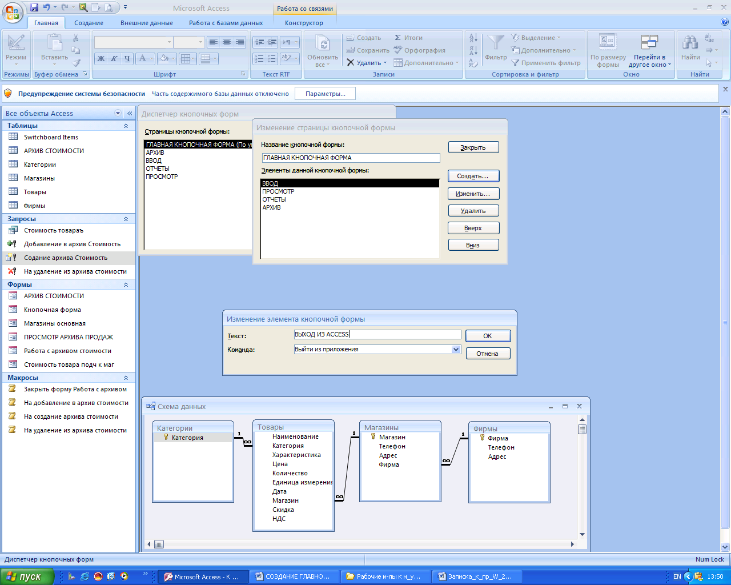Click the Undo arrow in quick access toolbar
The image size is (731, 585).
47,7
